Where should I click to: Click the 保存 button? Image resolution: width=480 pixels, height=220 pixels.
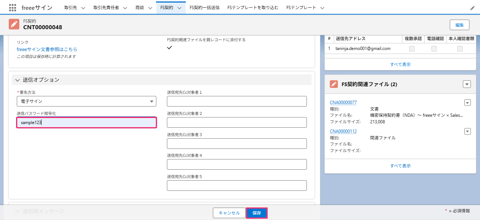click(257, 213)
